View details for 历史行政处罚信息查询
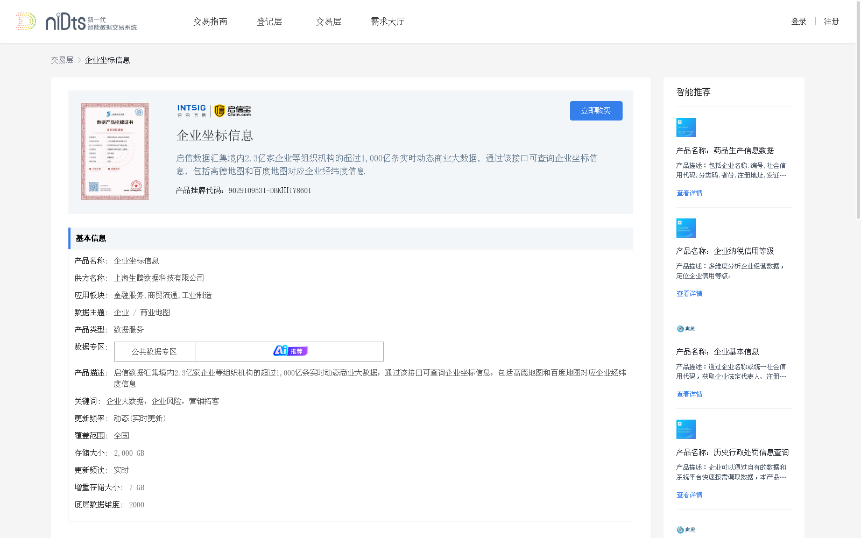Image resolution: width=861 pixels, height=538 pixels. point(689,495)
